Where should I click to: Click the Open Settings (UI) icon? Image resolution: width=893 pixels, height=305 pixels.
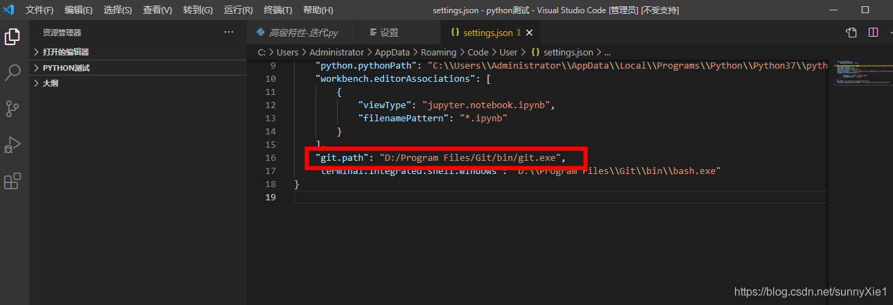point(851,33)
